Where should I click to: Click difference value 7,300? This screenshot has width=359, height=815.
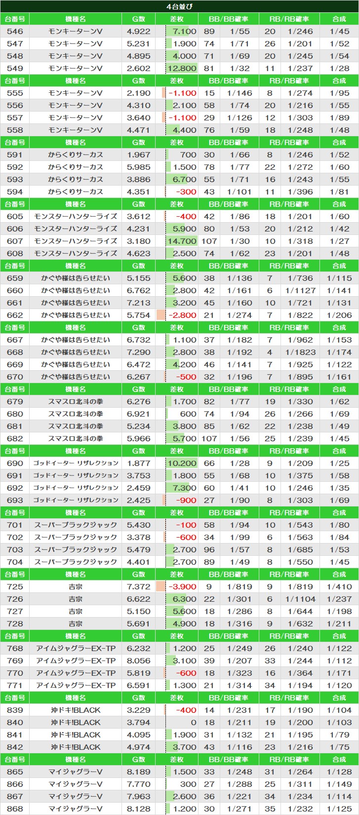185,488
